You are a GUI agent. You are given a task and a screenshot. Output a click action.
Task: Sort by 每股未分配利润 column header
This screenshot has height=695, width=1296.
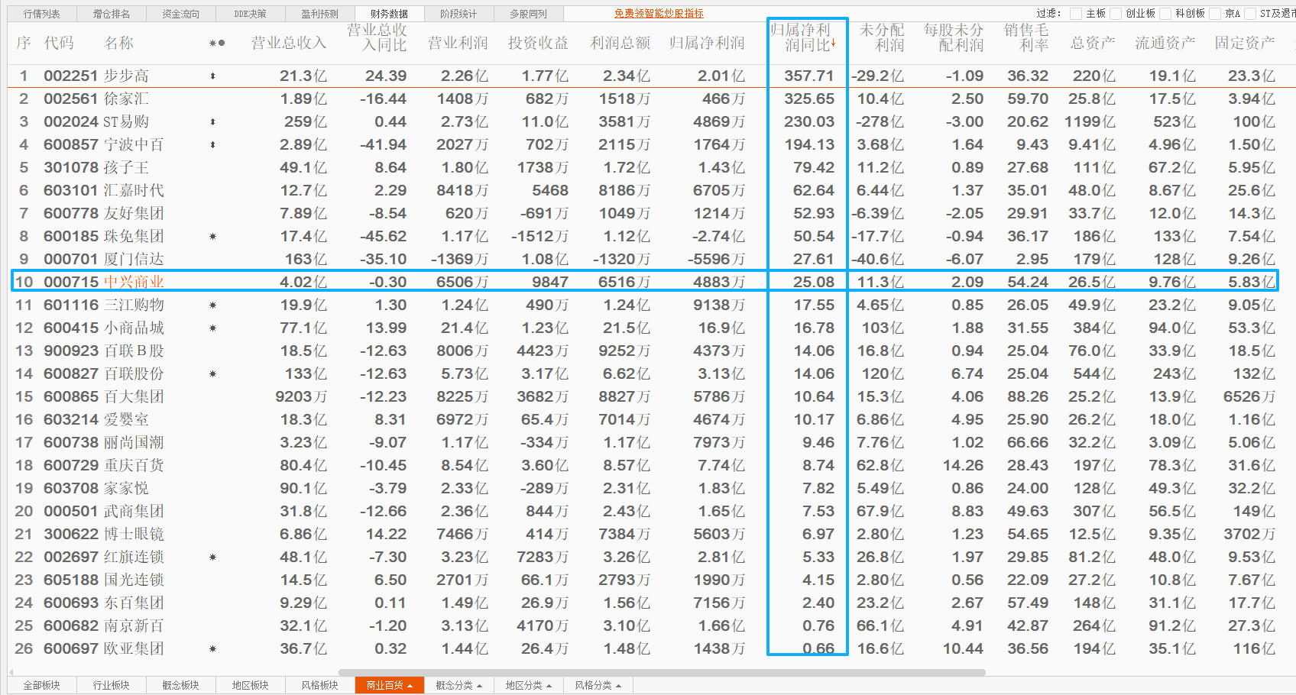point(954,37)
